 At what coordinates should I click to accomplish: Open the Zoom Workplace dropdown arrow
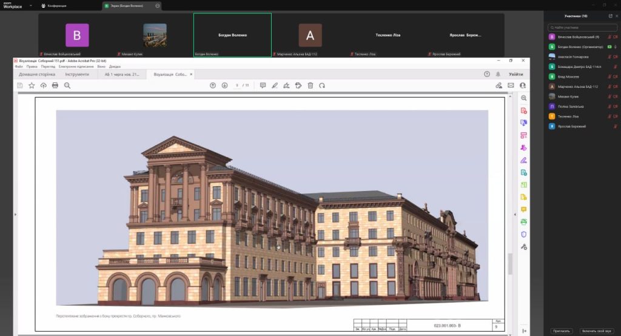tap(31, 5)
